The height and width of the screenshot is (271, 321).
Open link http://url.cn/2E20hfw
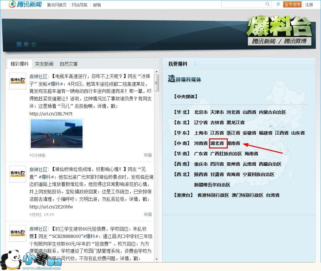pos(51,206)
